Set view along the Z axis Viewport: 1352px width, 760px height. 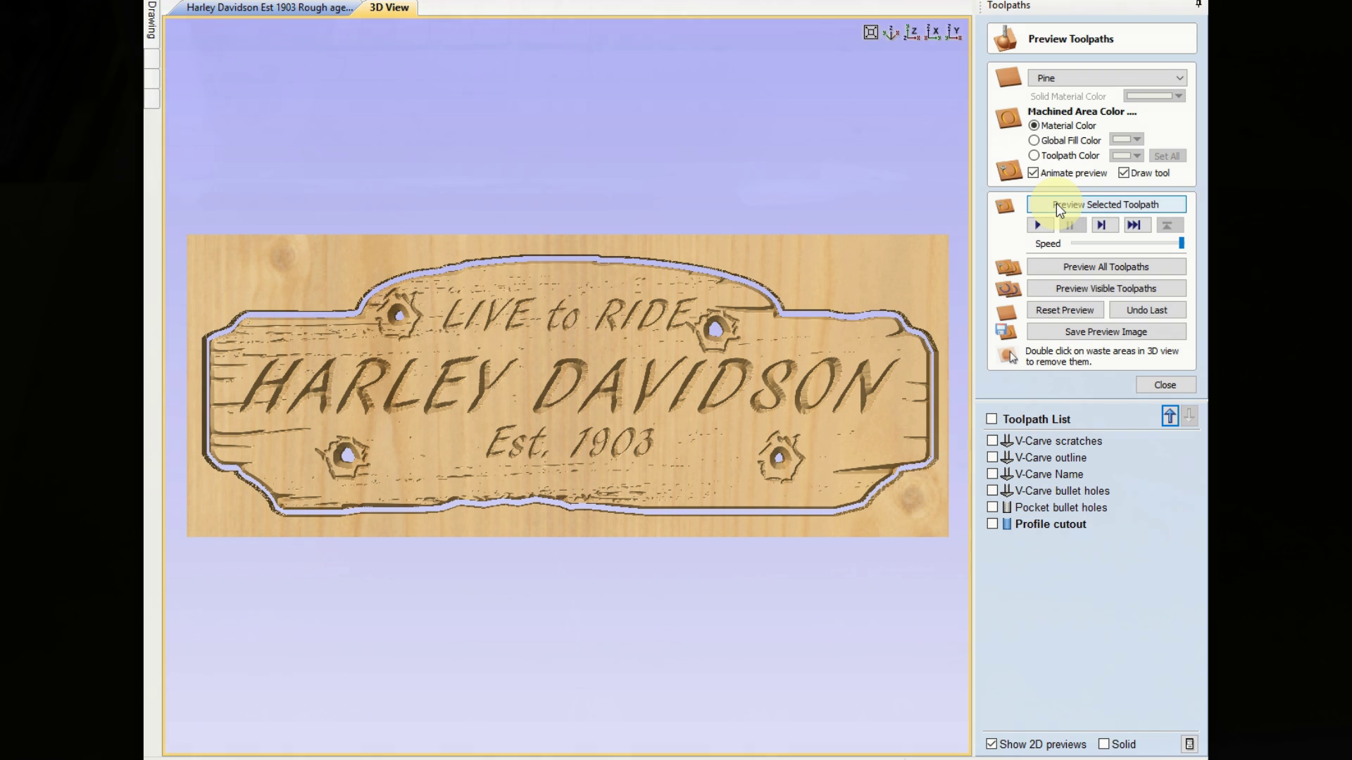tap(912, 32)
